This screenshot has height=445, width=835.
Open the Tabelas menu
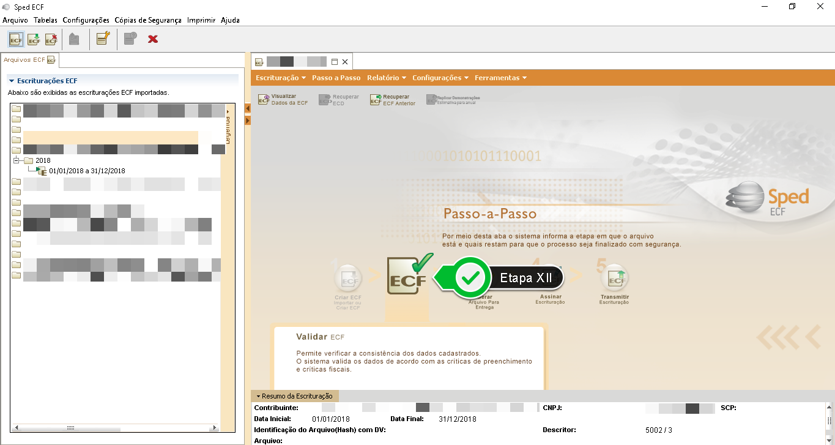[x=45, y=20]
